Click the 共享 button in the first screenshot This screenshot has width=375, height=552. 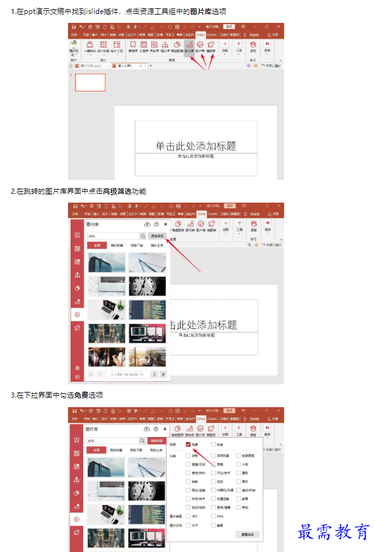(273, 35)
